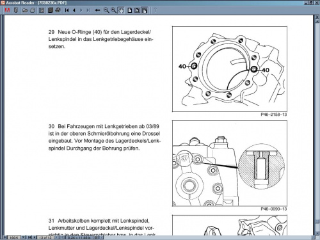320x240 pixels.
Task: Enable fit page in window view
Action: click(x=137, y=10)
